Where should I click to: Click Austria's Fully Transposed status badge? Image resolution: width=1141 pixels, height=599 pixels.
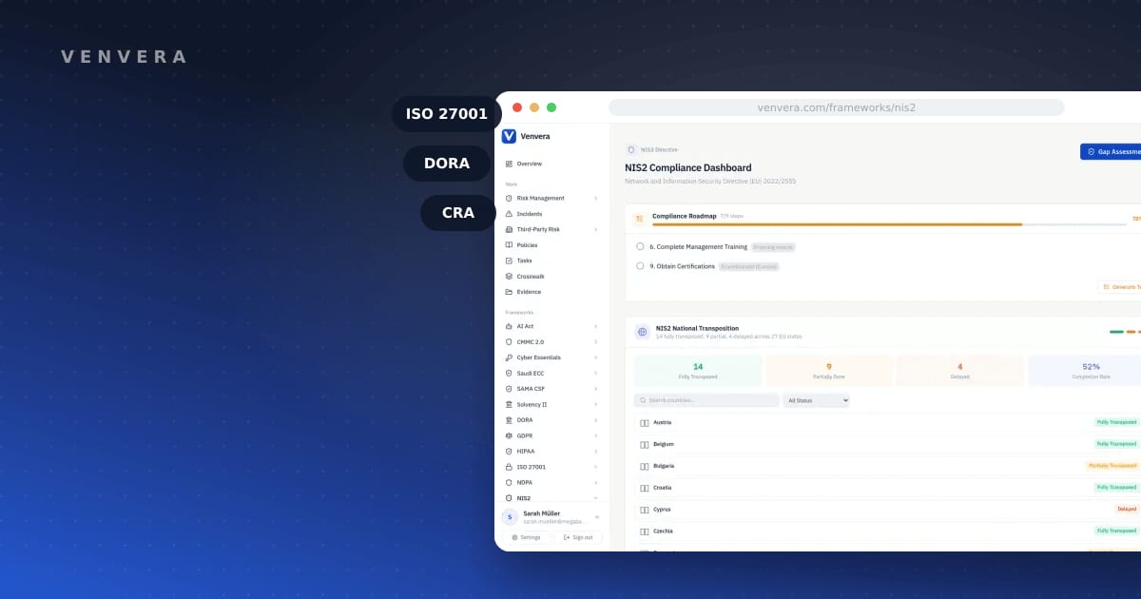pos(1116,422)
